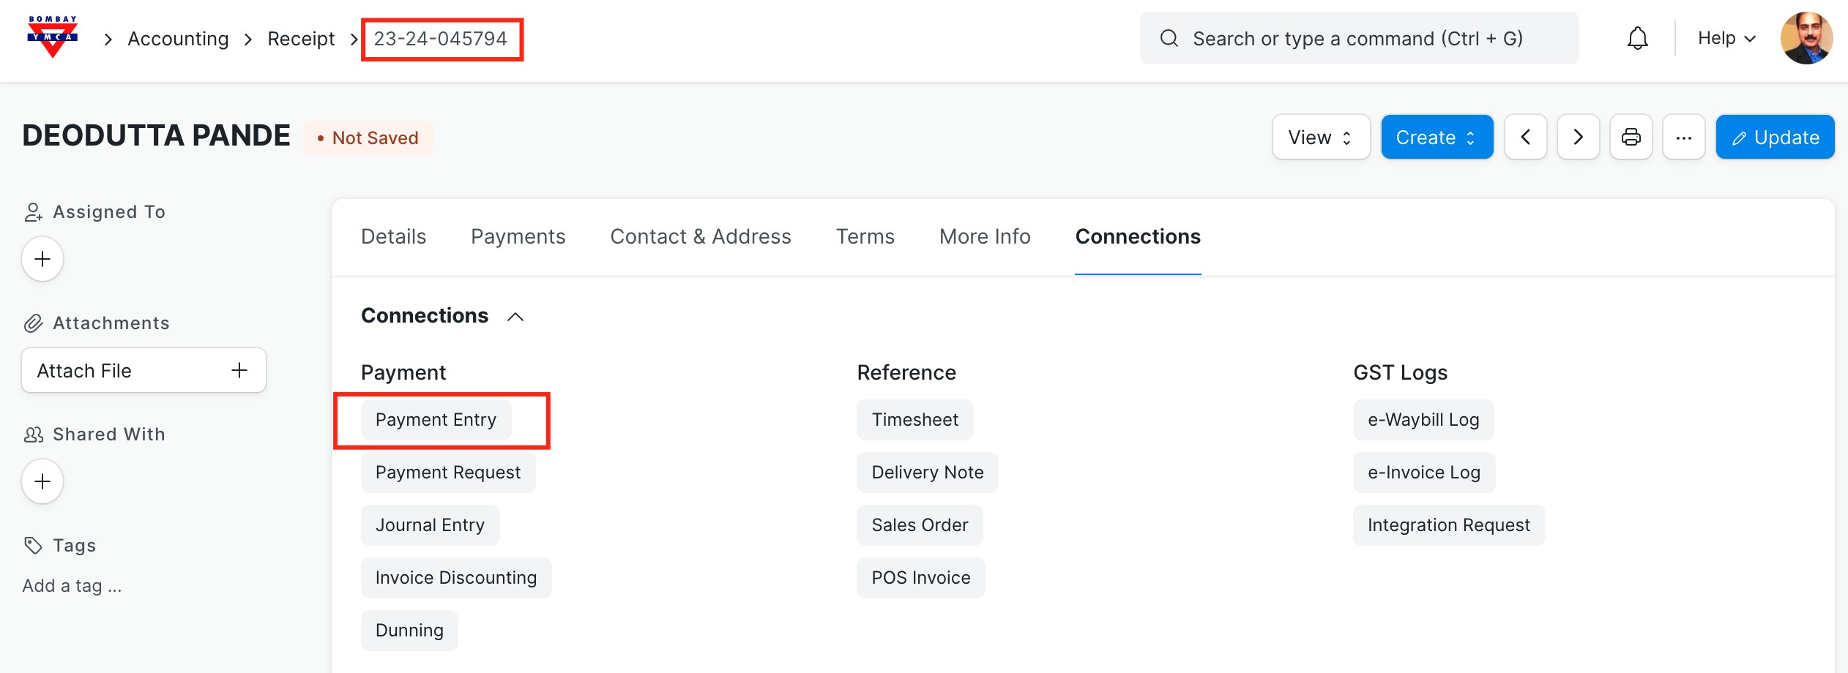Click the search command bar
Viewport: 1848px width, 673px height.
1358,38
